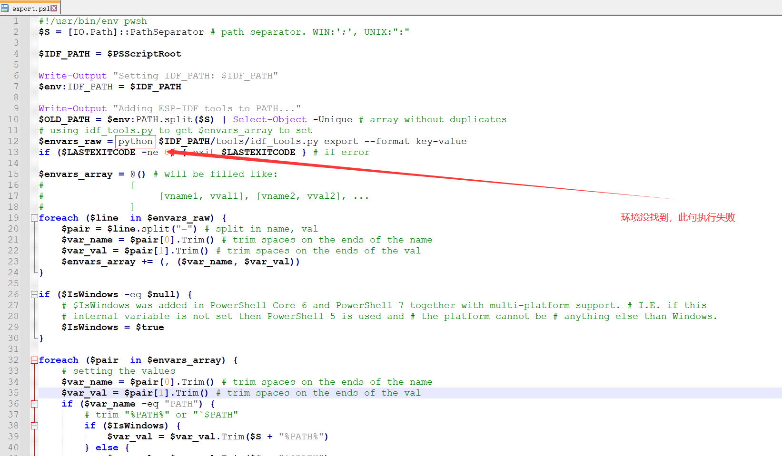Collapse the inner if ($IsWindows) block at line 38
The width and height of the screenshot is (782, 456).
click(34, 426)
